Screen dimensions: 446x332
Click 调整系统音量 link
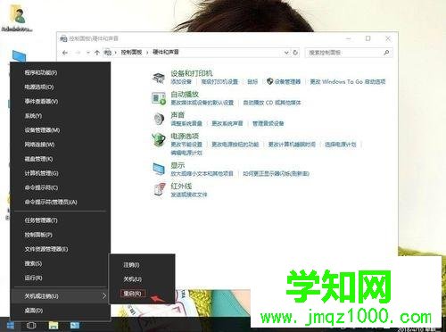[186, 123]
